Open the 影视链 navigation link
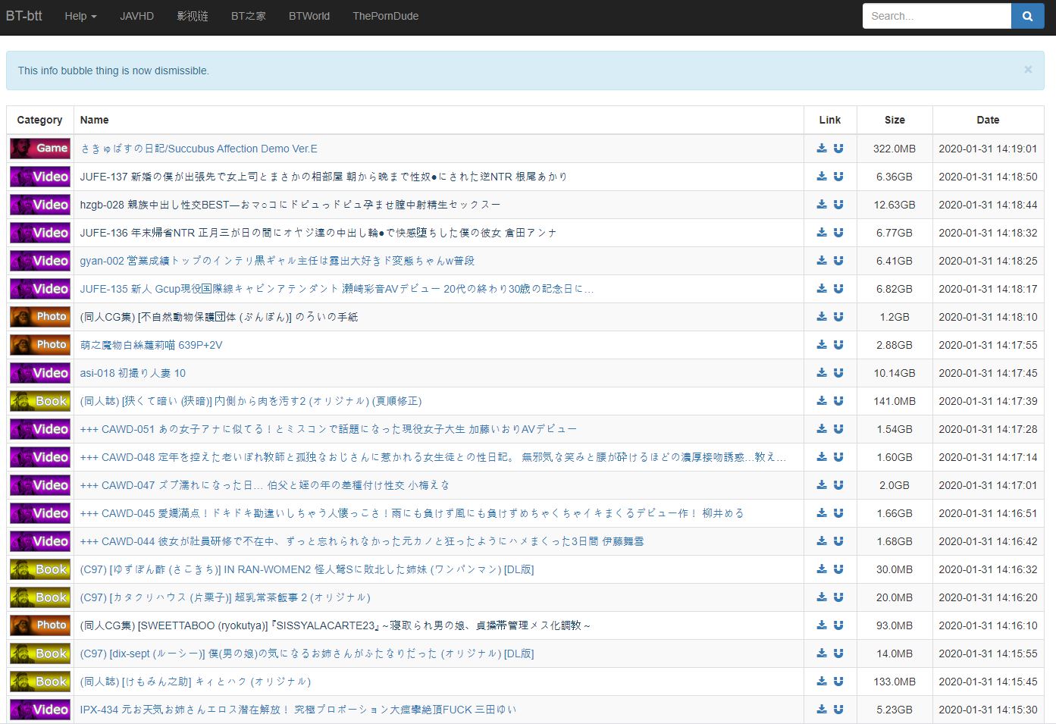Screen dimensions: 1056x724 click(193, 16)
